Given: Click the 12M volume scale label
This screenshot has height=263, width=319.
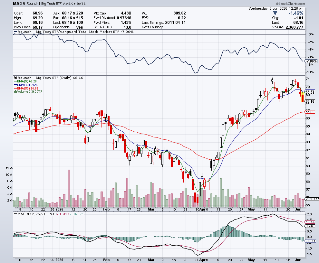Looking at the screenshot, I should coord(9,168).
